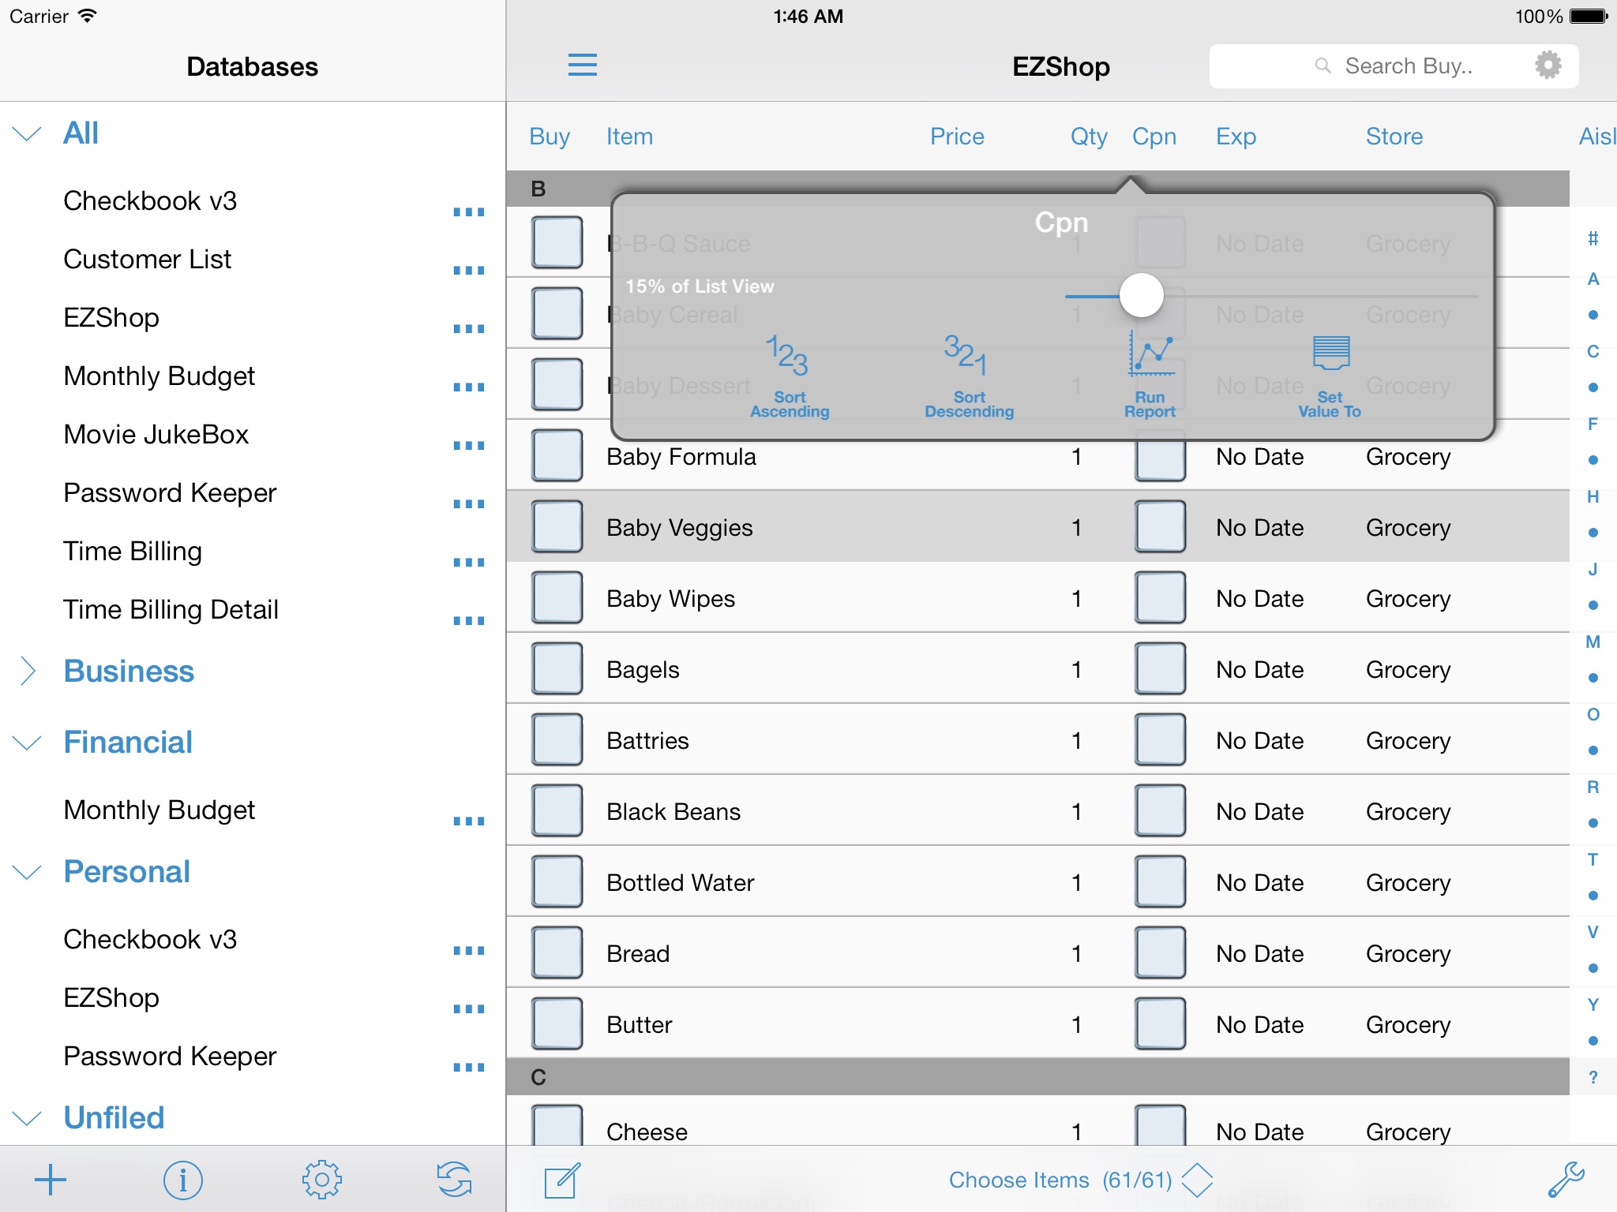Toggle the Buy checkbox for Bagels
This screenshot has height=1212, width=1617.
[x=557, y=667]
